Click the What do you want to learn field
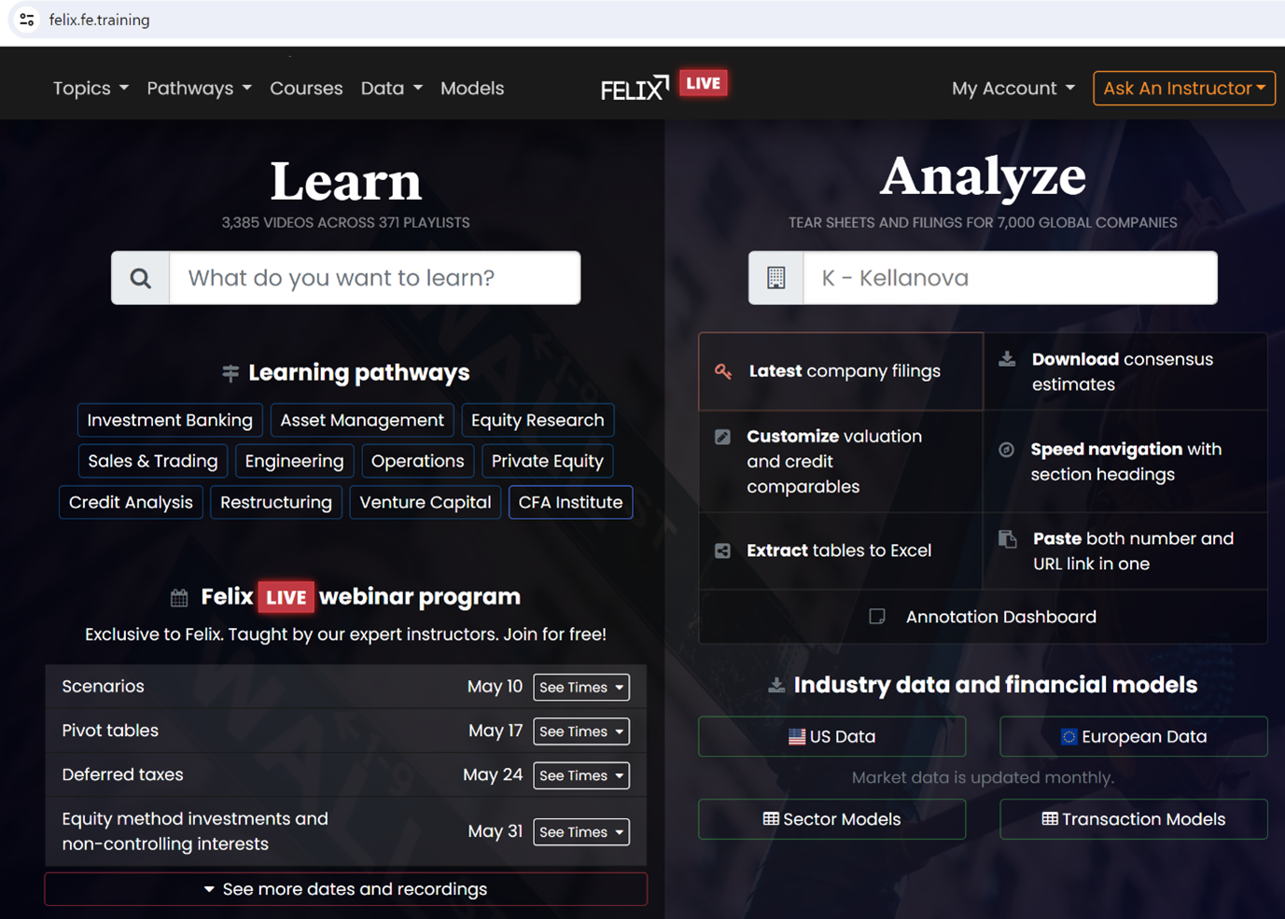 [x=373, y=278]
